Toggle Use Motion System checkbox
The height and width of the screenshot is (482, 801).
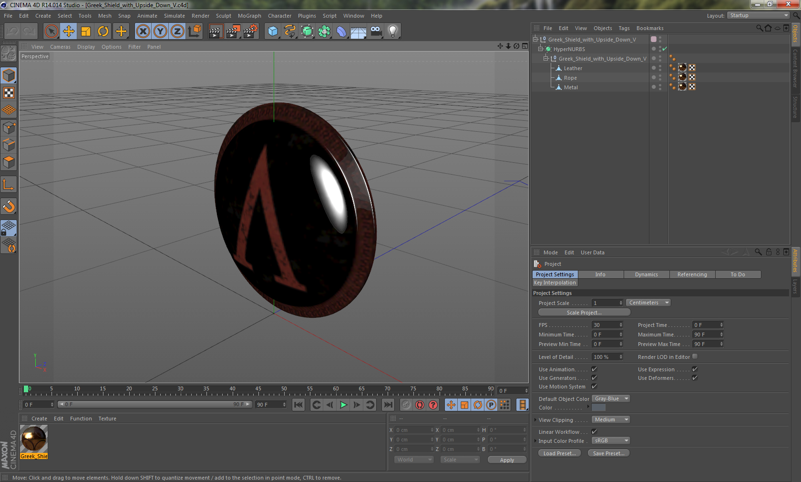coord(594,387)
